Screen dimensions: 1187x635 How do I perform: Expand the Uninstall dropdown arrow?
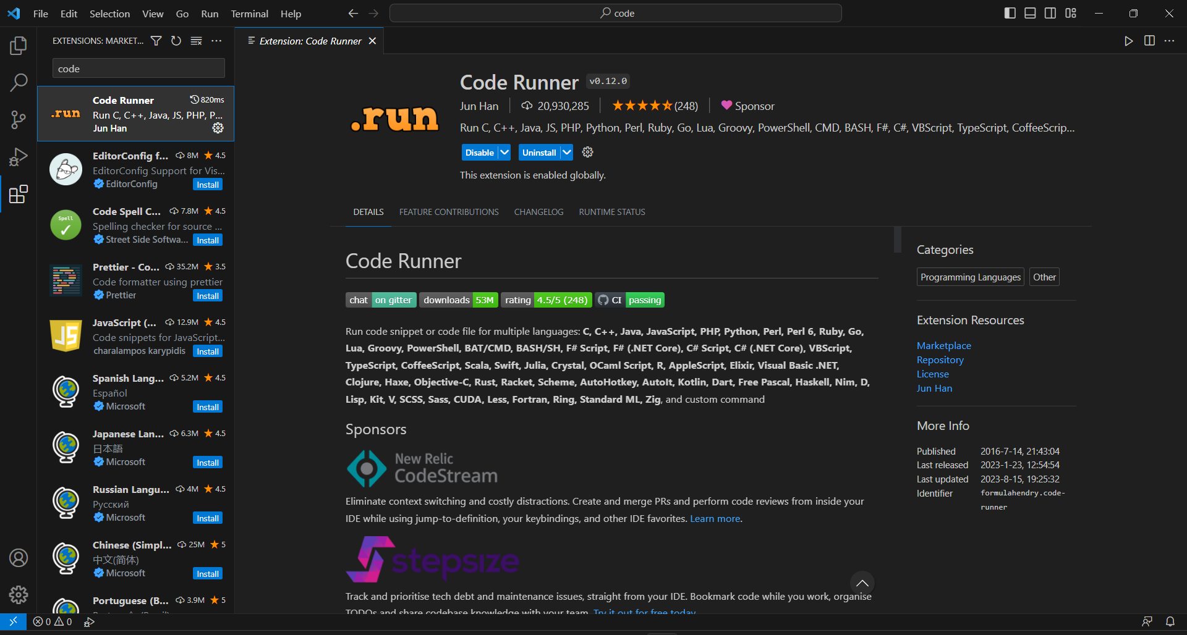click(567, 152)
